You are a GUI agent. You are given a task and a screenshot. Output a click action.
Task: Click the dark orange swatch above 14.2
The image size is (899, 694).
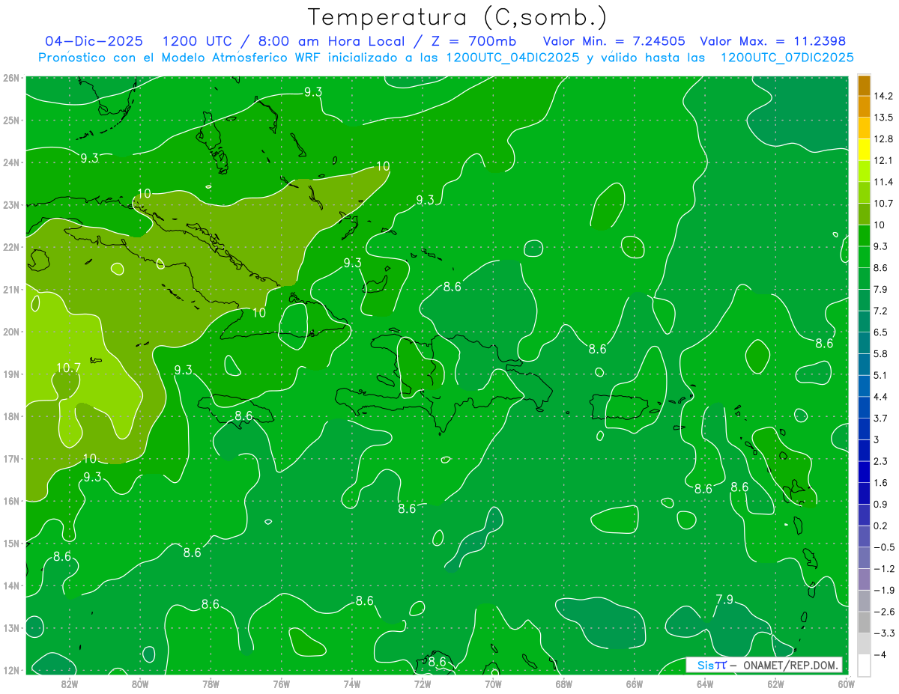tap(865, 85)
